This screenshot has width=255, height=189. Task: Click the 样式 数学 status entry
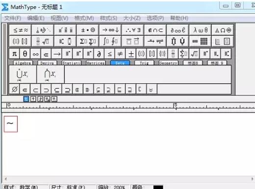point(25,187)
